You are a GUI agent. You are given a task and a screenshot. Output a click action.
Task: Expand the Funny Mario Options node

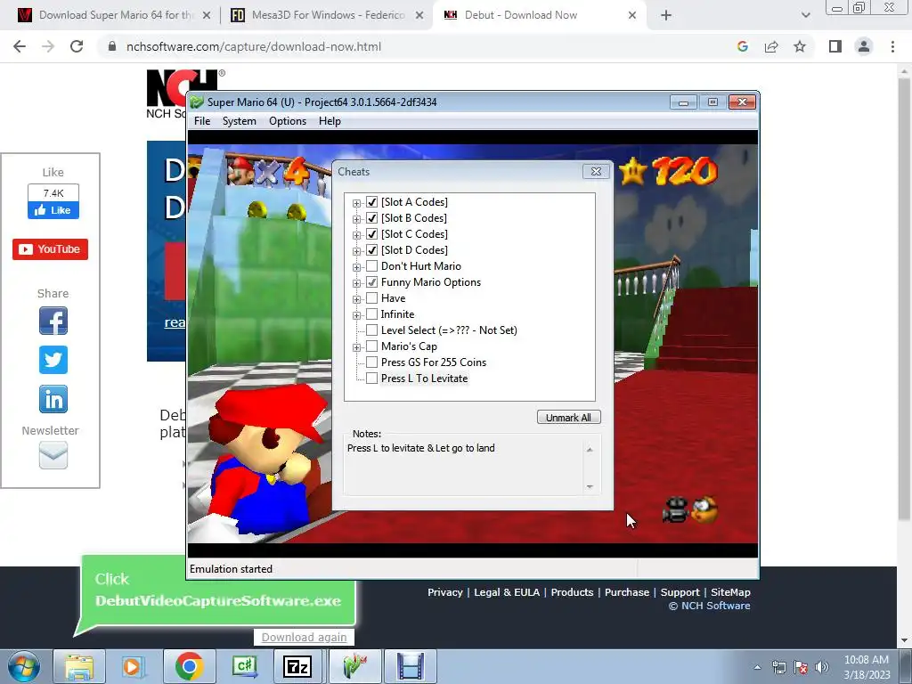click(x=356, y=283)
